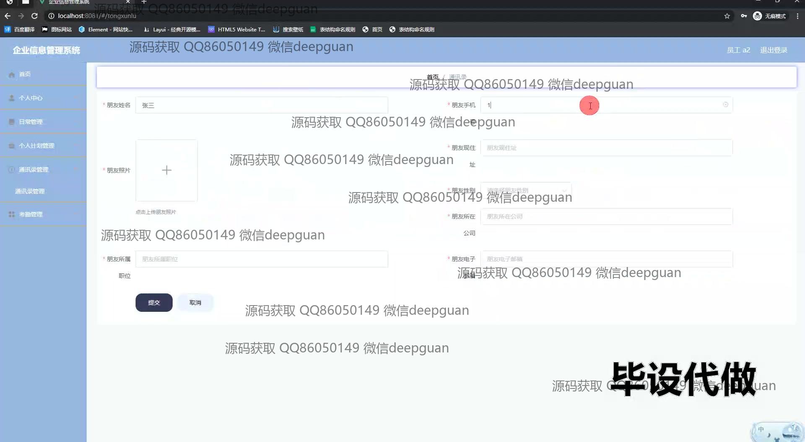Image resolution: width=805 pixels, height=442 pixels.
Task: Bookmark this page with the star icon
Action: [727, 16]
